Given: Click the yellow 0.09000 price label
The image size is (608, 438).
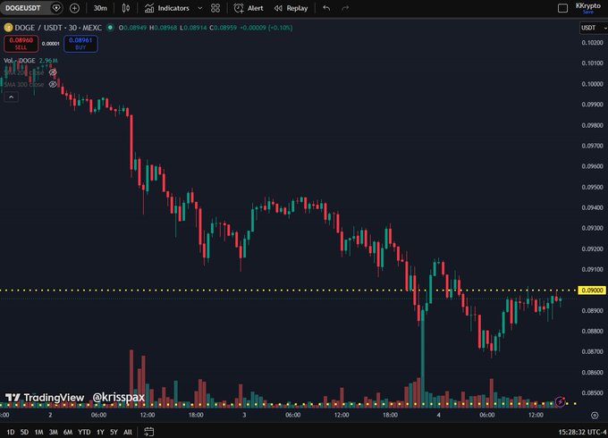Looking at the screenshot, I should coord(592,291).
